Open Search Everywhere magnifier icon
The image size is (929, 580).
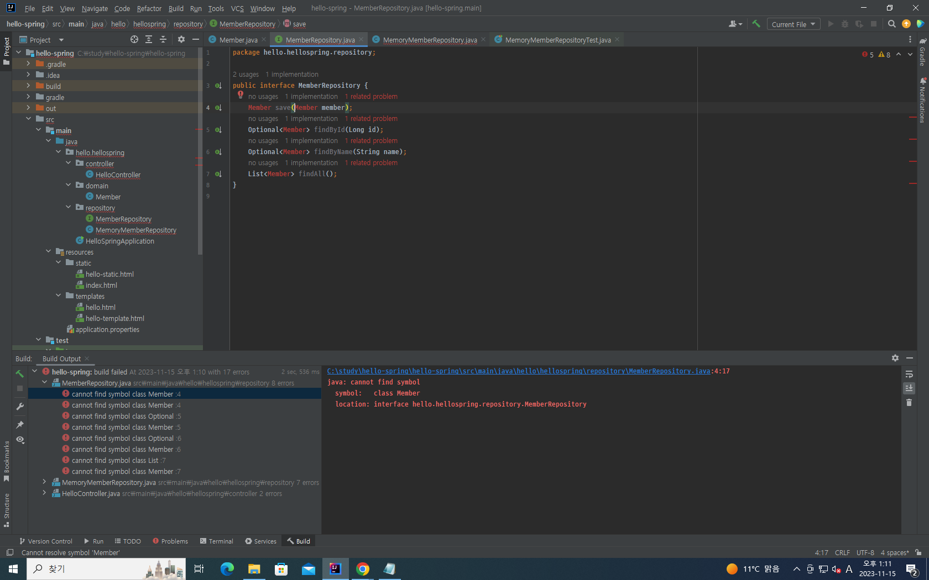(x=891, y=24)
